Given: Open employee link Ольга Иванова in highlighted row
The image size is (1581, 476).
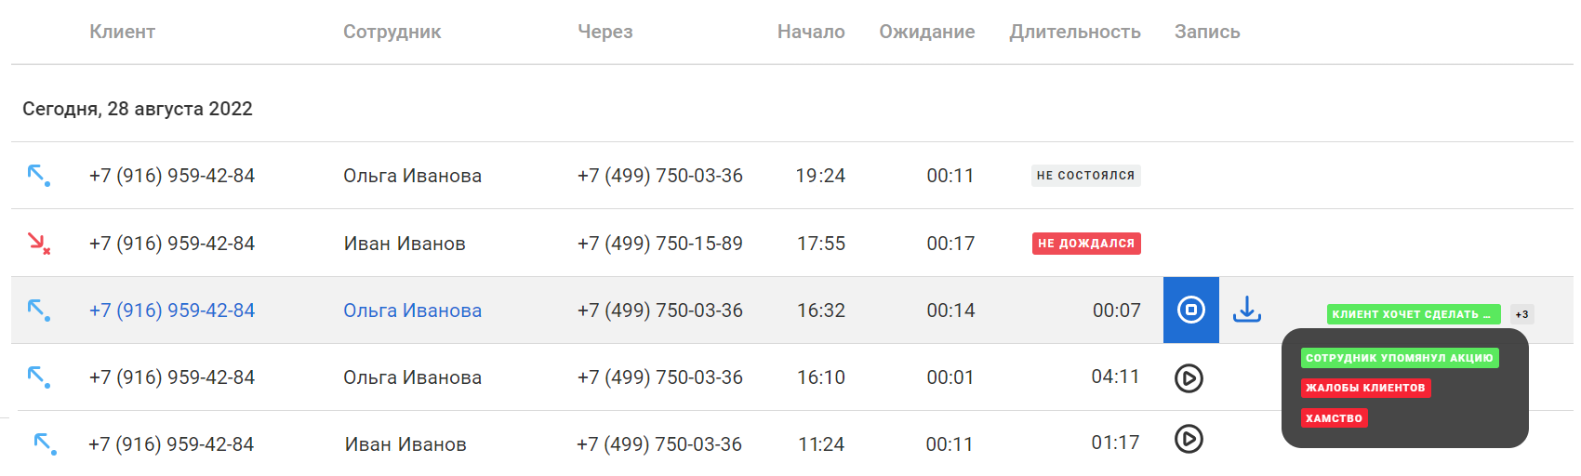Looking at the screenshot, I should 412,311.
